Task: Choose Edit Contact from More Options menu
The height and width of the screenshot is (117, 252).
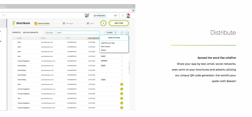Action: [x=106, y=47]
